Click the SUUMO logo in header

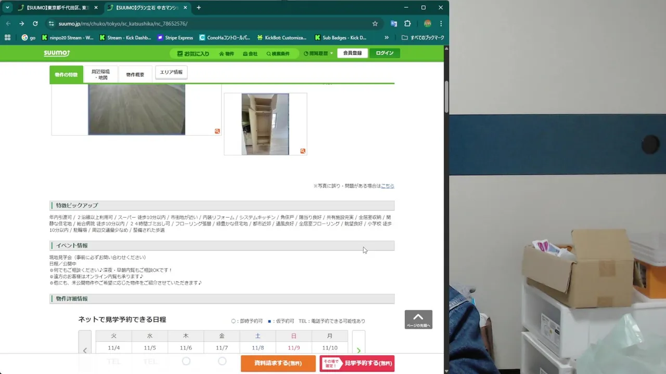click(57, 53)
